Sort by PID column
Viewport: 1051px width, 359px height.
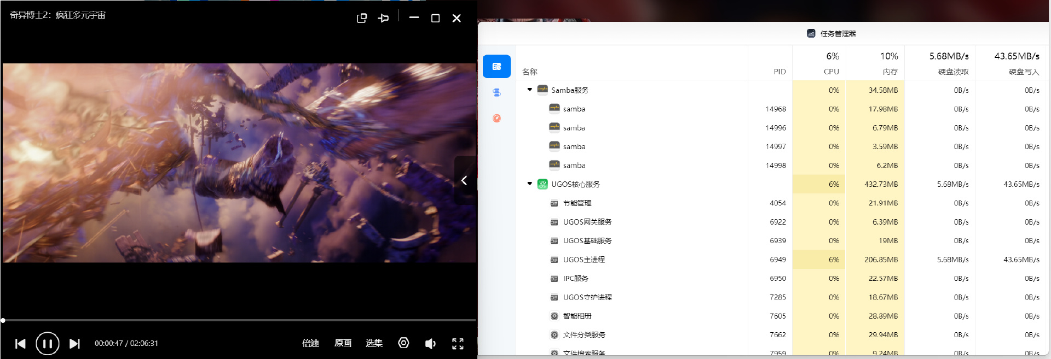pos(779,72)
